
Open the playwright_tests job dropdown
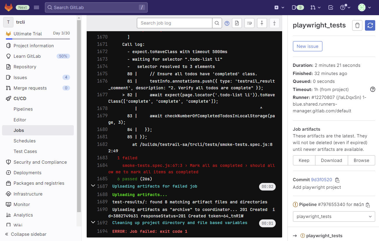334,216
